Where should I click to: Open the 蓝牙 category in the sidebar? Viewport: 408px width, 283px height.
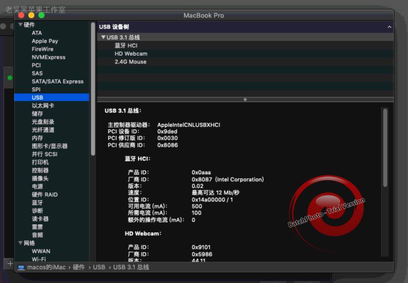click(37, 202)
